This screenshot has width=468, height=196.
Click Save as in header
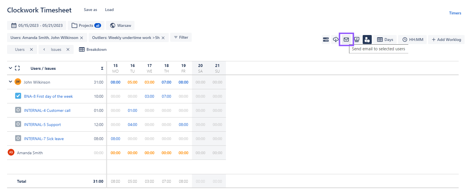tap(90, 10)
